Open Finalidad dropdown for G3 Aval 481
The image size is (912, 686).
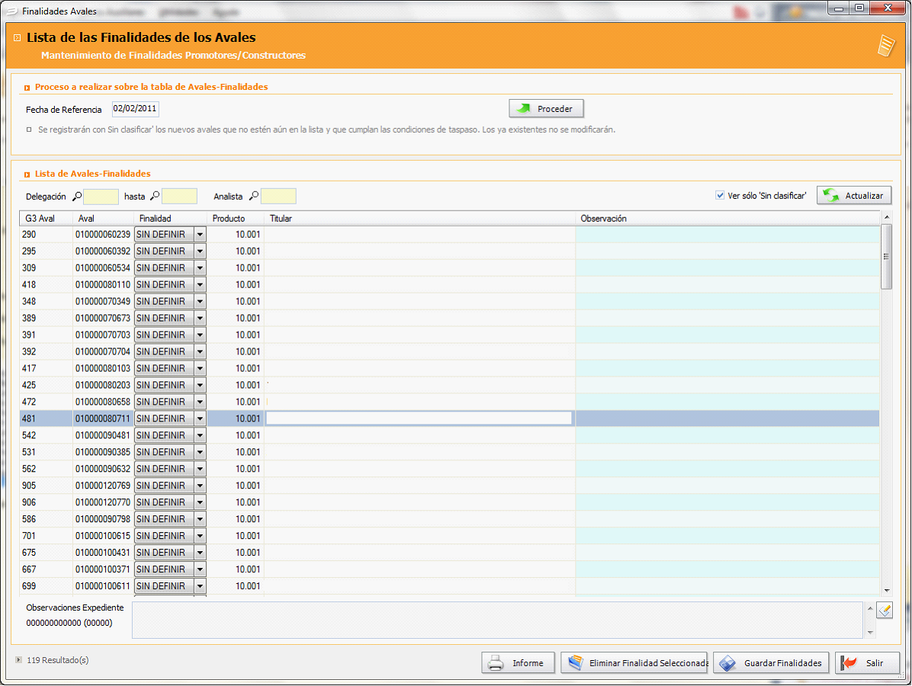tap(200, 419)
